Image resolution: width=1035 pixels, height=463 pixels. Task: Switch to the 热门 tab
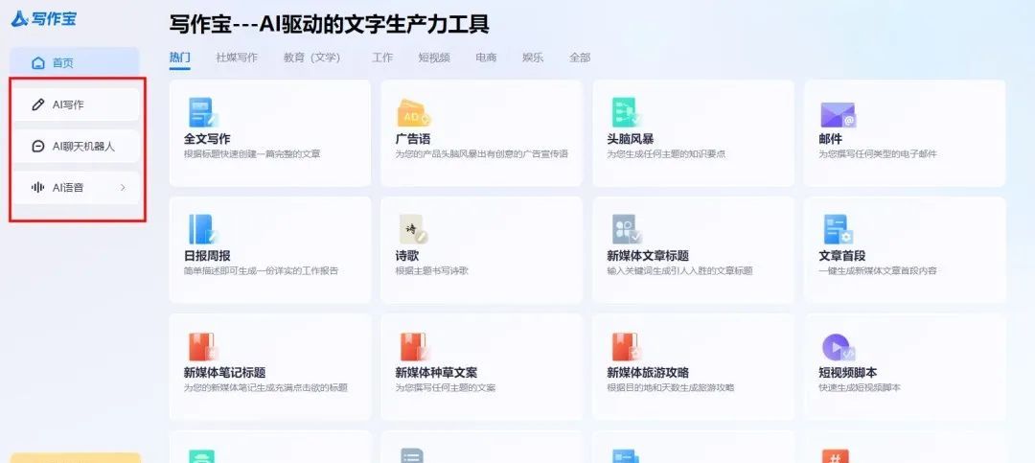pyautogui.click(x=179, y=58)
